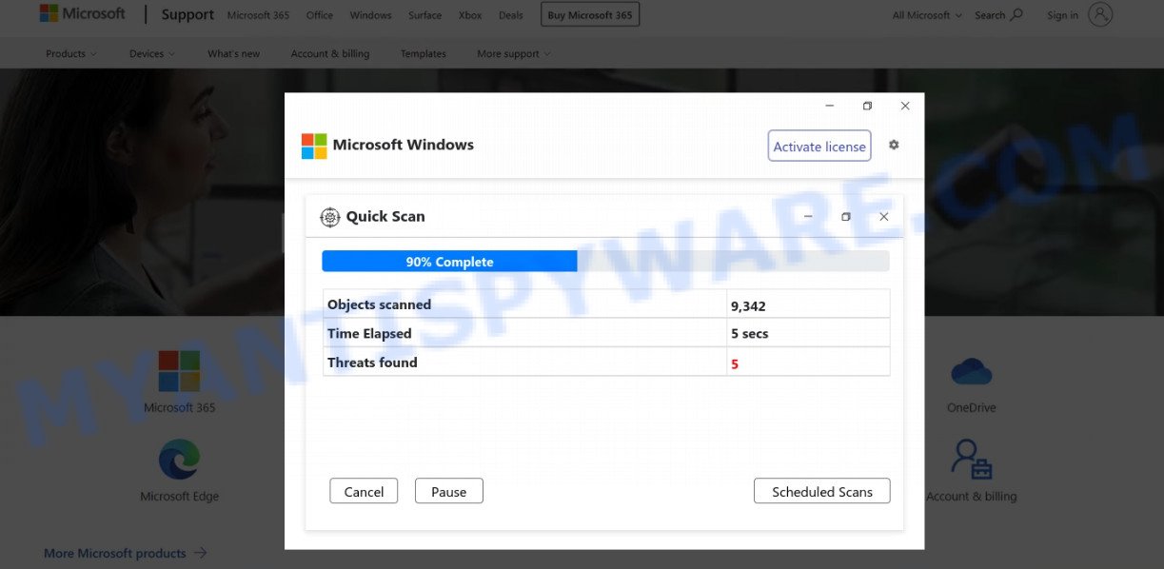Select the Objects scanned label
This screenshot has width=1164, height=569.
379,304
